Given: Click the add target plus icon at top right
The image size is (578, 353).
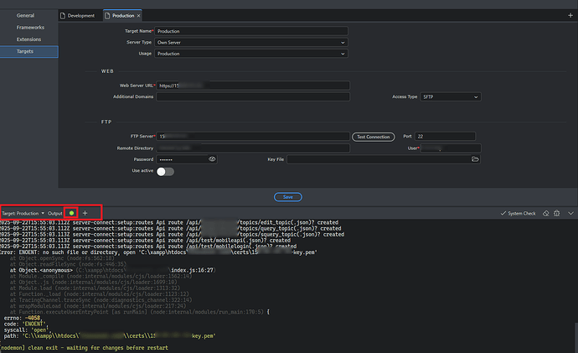Looking at the screenshot, I should coord(570,15).
